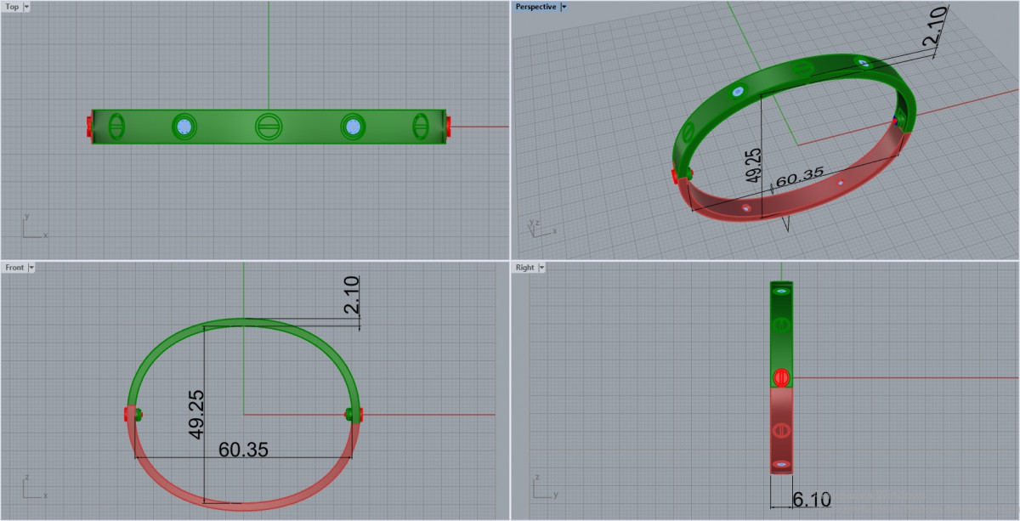Open the Front viewport dropdown arrow
1020x521 pixels.
pos(31,267)
